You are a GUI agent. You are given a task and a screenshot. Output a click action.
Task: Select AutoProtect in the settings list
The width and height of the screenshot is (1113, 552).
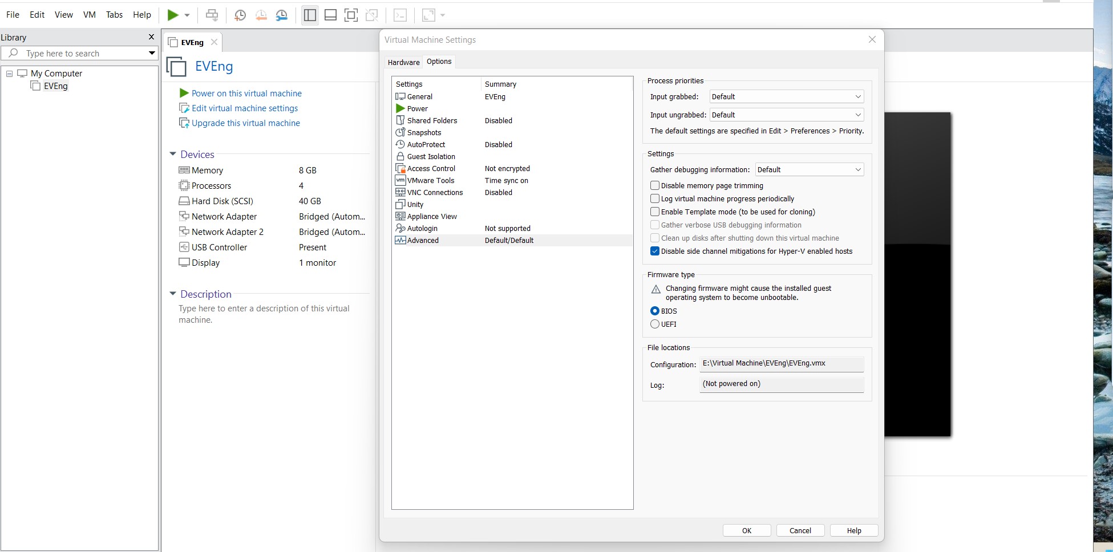[x=512, y=145]
